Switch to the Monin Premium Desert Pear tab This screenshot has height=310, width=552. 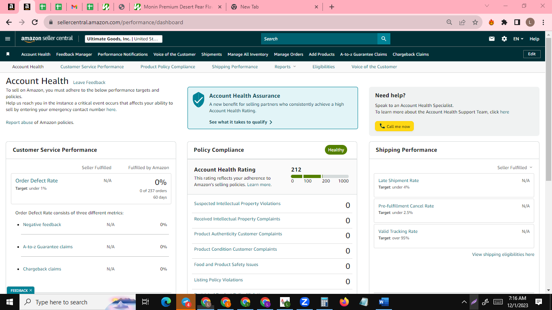pyautogui.click(x=178, y=7)
